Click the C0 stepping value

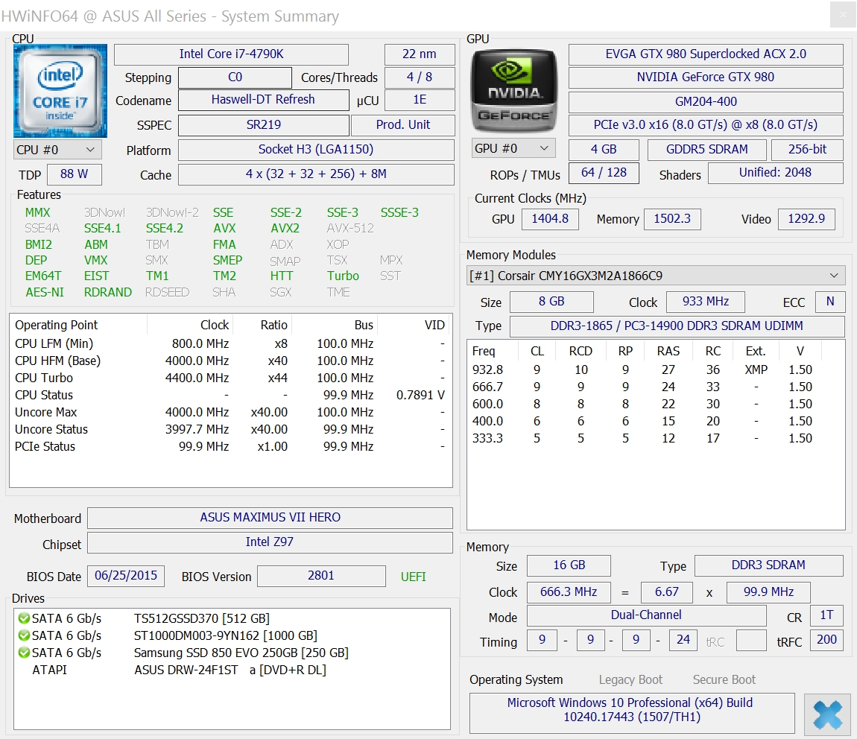coord(235,77)
